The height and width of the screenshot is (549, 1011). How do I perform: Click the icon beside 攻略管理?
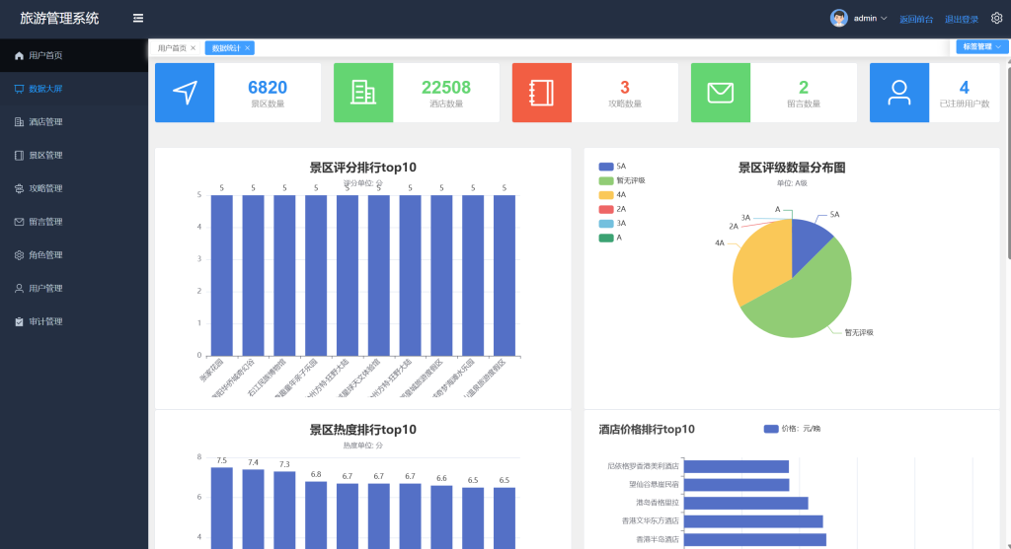pos(19,188)
